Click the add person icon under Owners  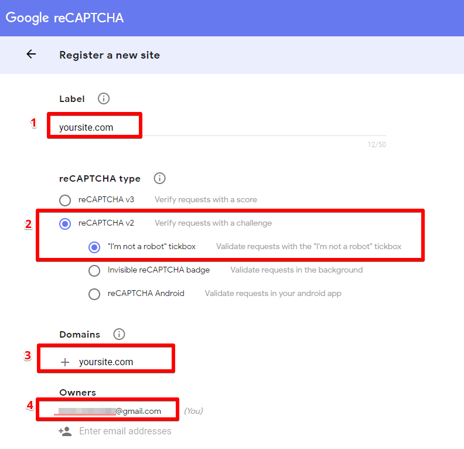(x=65, y=431)
